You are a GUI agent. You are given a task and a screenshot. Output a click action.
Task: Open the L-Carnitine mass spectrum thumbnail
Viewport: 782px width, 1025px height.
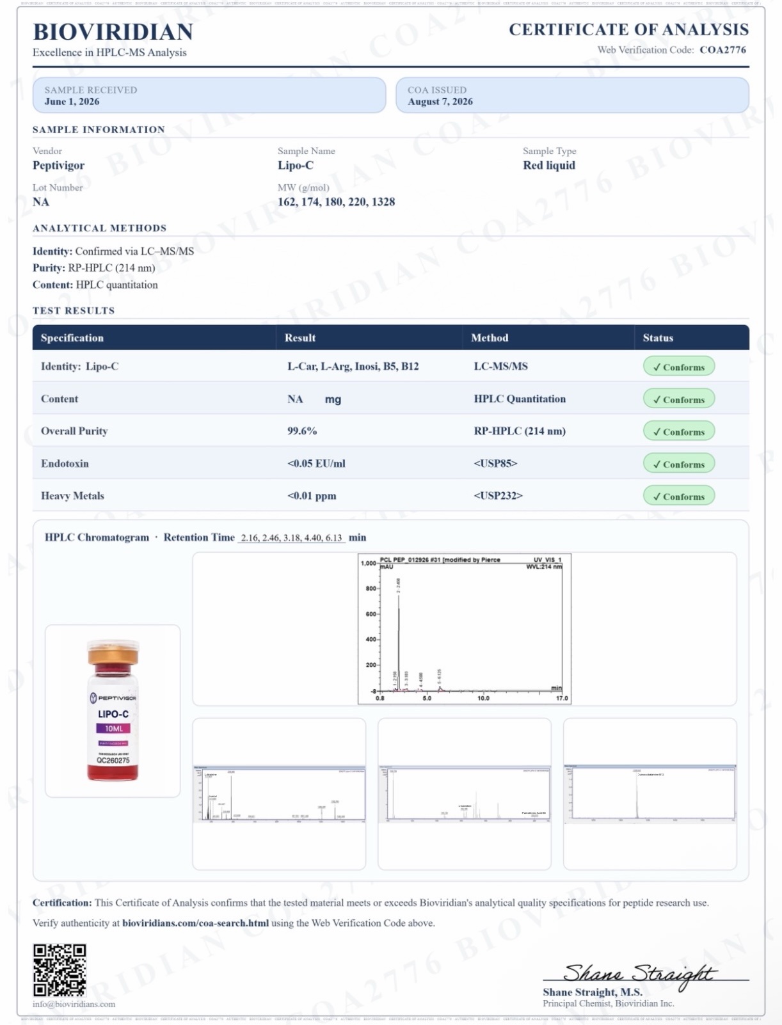[465, 793]
